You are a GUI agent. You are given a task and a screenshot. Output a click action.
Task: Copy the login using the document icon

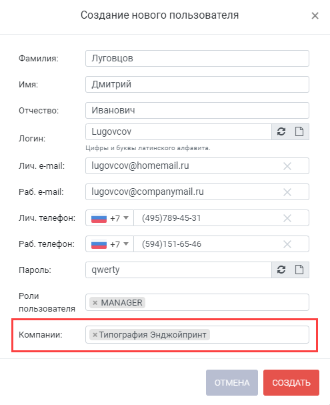click(x=299, y=131)
